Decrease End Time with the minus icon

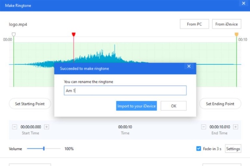click(x=203, y=127)
